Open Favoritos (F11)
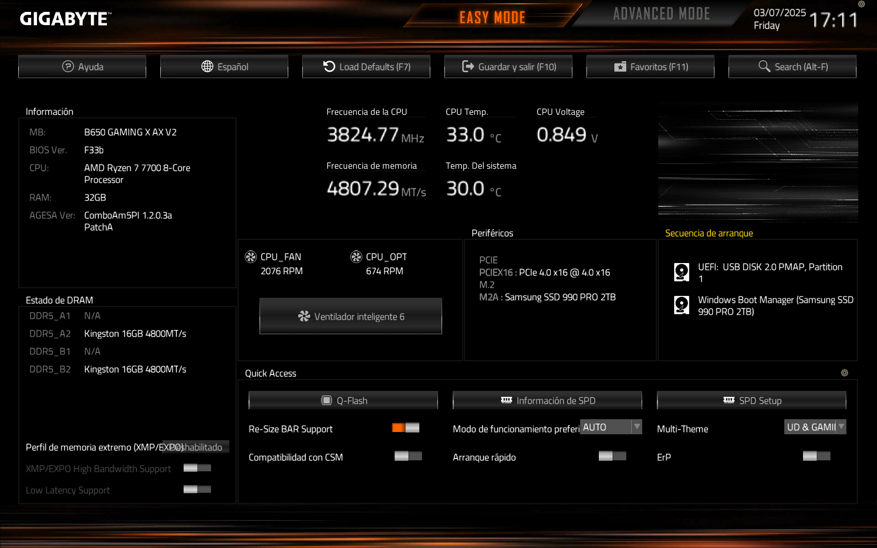Viewport: 877px width, 548px height. point(650,67)
